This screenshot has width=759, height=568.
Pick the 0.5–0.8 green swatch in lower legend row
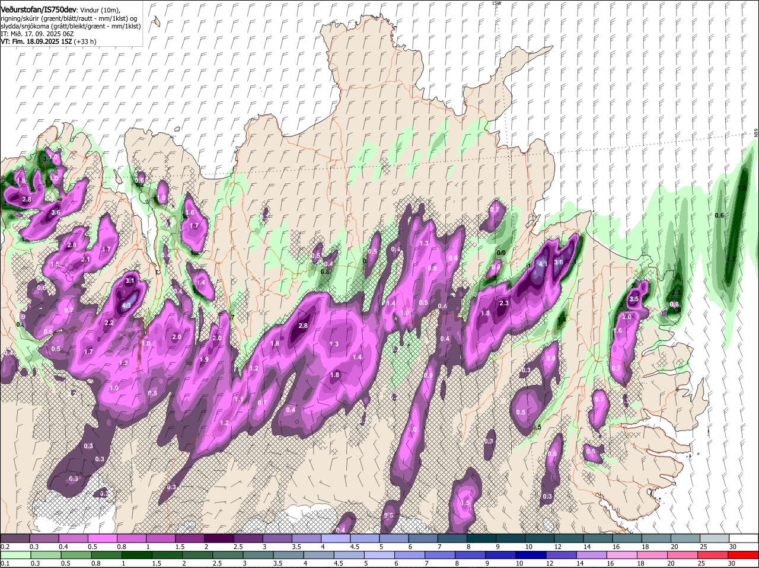pyautogui.click(x=76, y=555)
